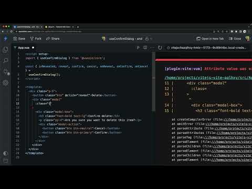Click the @click="reveal" code on line 10
The width and height of the screenshot is (252, 189).
(x=78, y=95)
